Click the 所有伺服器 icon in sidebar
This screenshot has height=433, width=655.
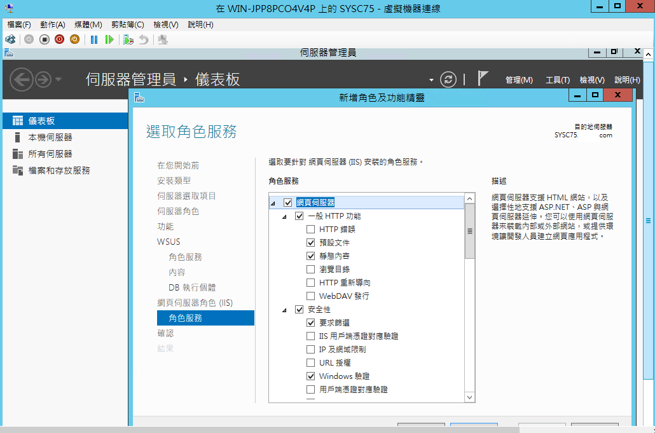(x=18, y=154)
